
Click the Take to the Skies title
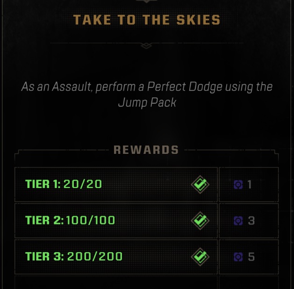147,20
